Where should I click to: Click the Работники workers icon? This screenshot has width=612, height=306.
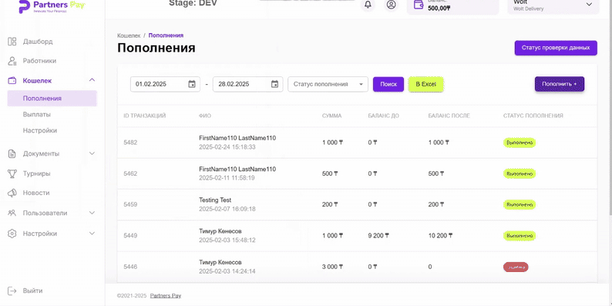point(12,61)
